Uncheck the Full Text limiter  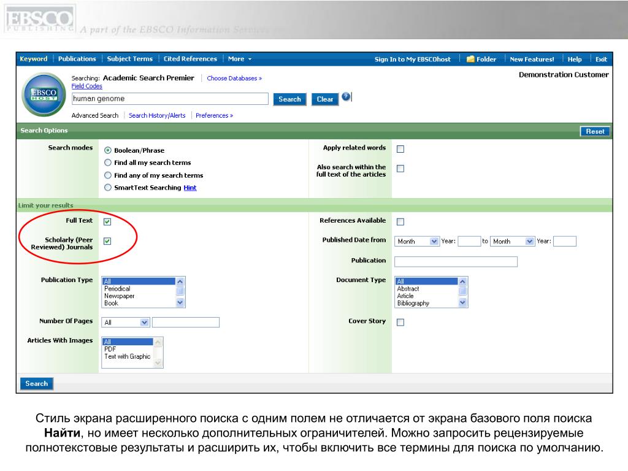[x=107, y=221]
